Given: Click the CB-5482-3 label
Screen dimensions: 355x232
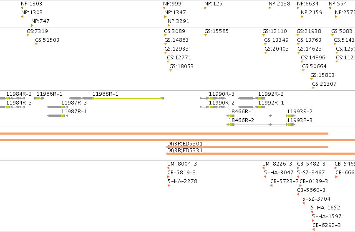Looking at the screenshot, I should click(x=311, y=164).
